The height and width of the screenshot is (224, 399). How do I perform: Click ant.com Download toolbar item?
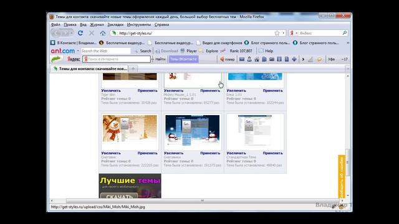coord(166,51)
